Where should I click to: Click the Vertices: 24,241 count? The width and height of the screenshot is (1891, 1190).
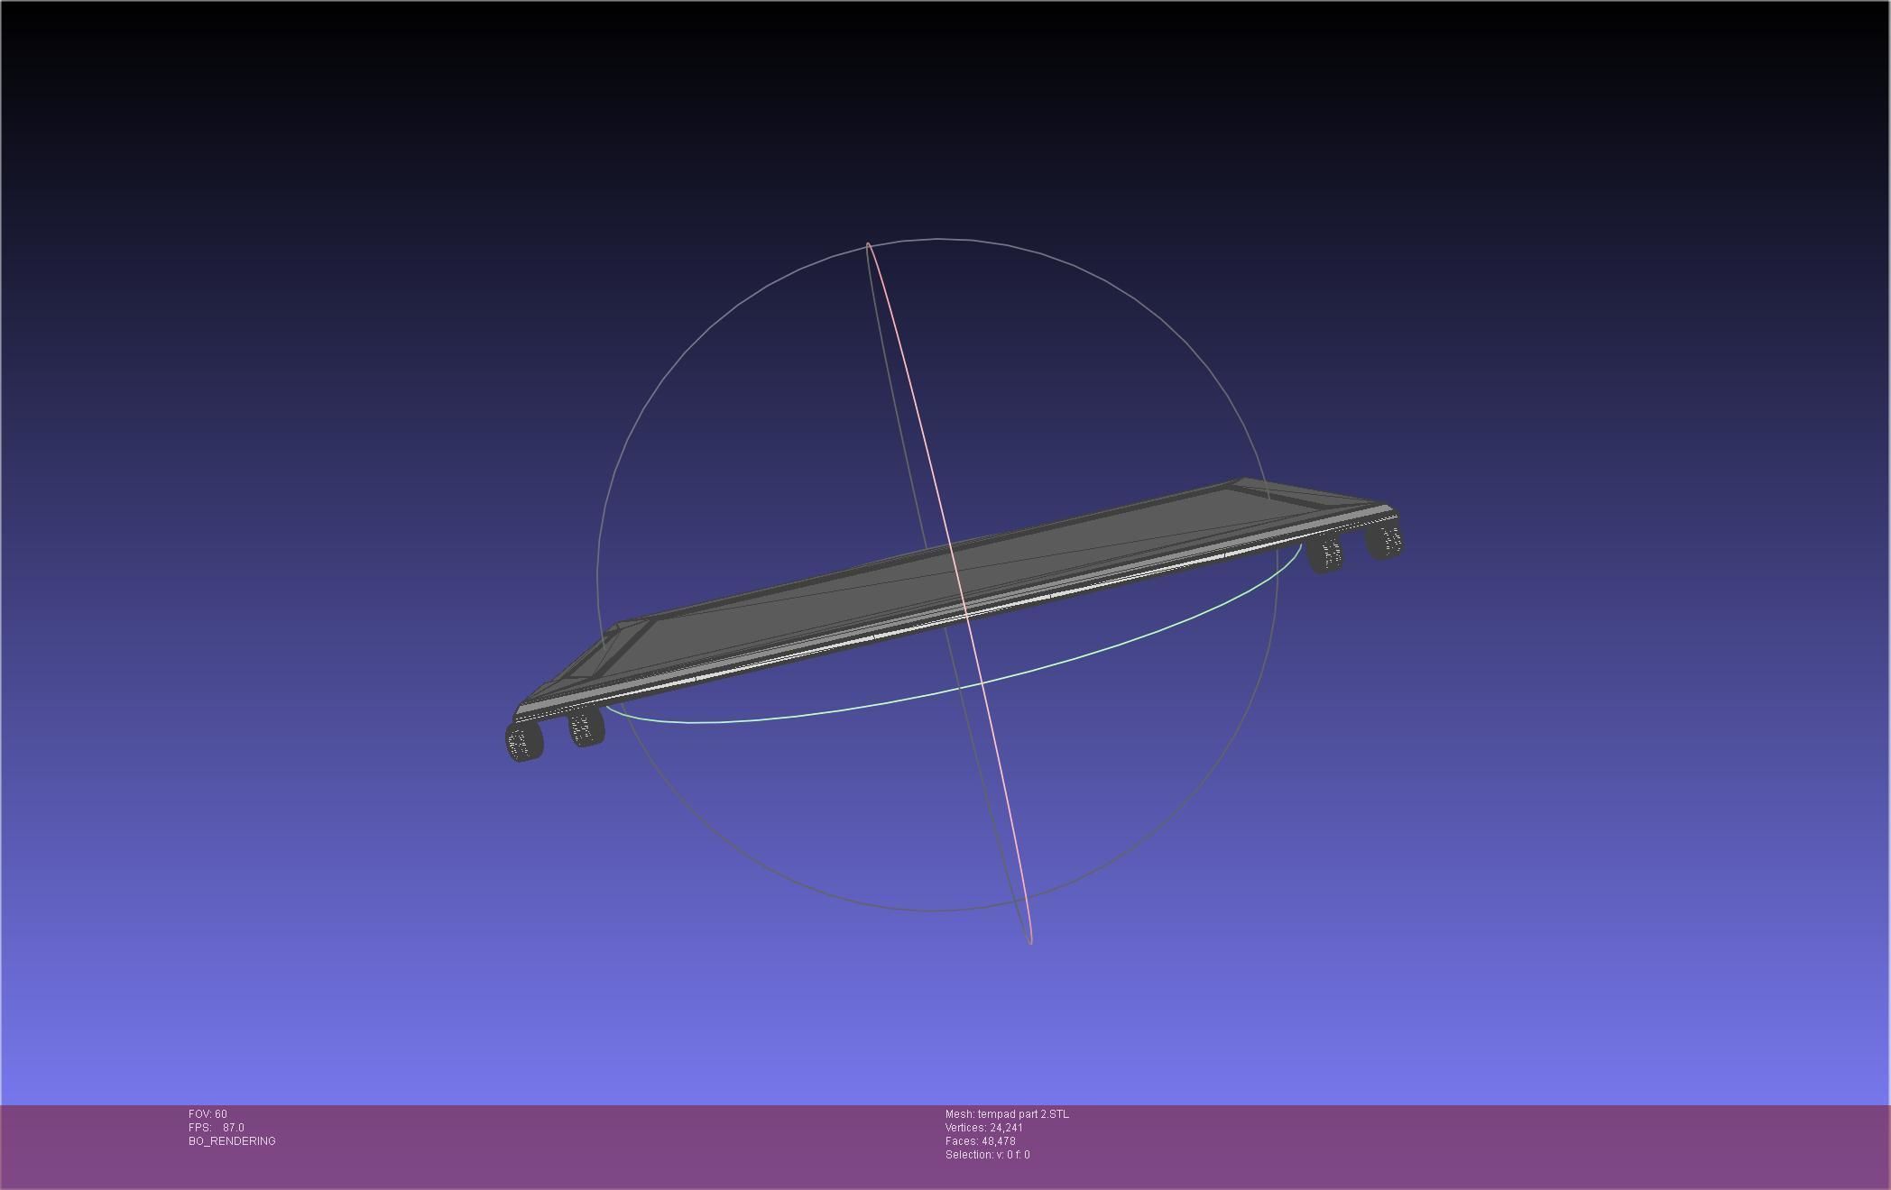[x=983, y=1128]
